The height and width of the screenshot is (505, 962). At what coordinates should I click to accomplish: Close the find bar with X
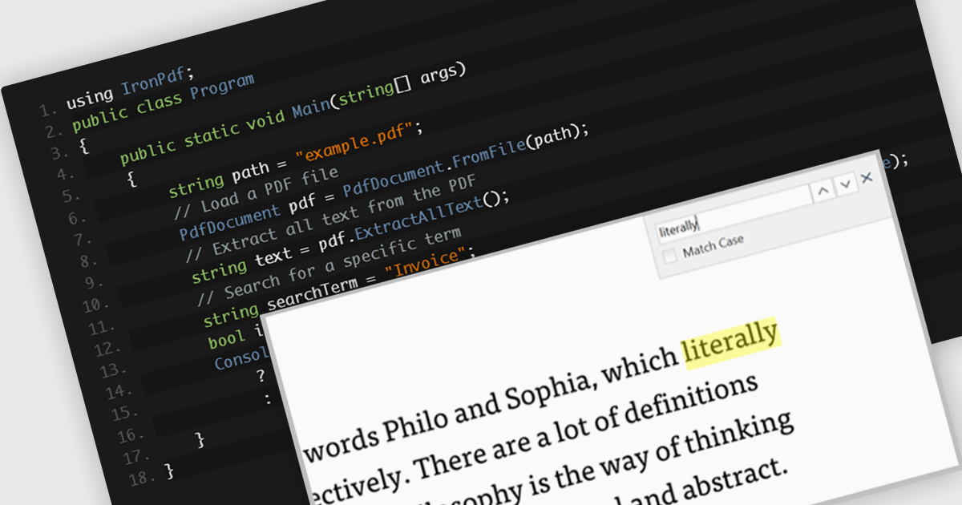click(867, 178)
